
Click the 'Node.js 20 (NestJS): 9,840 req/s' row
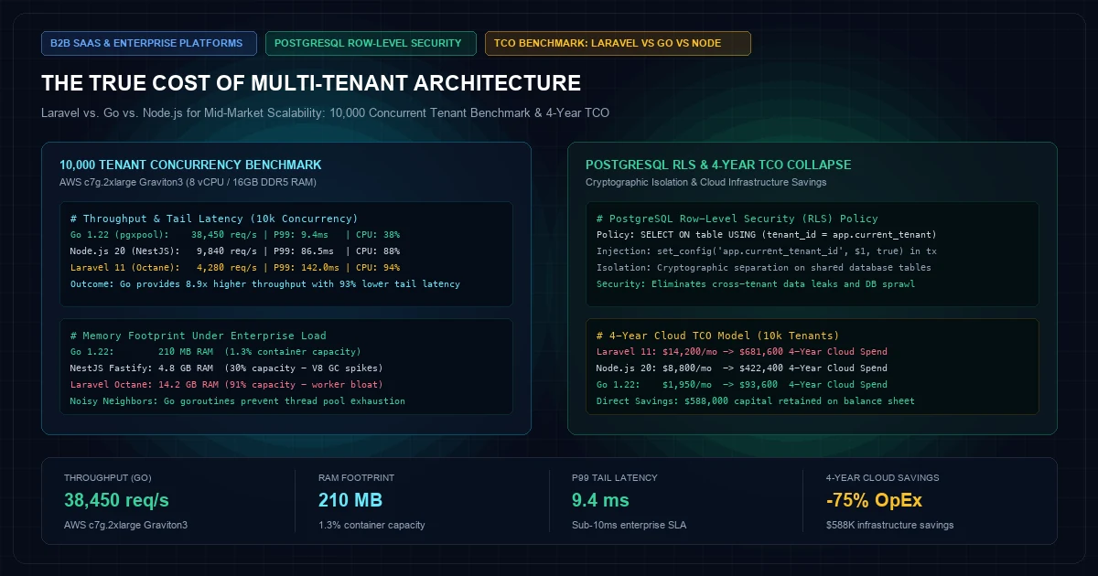click(234, 251)
